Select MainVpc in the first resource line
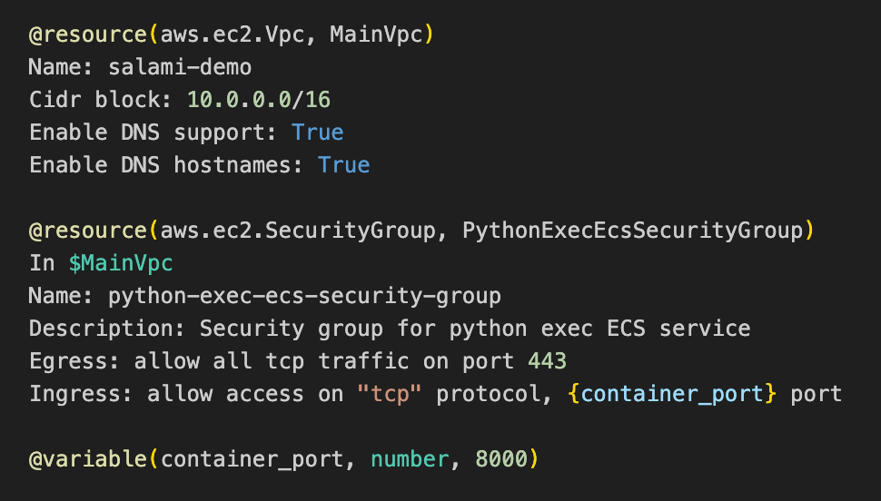 (x=376, y=34)
